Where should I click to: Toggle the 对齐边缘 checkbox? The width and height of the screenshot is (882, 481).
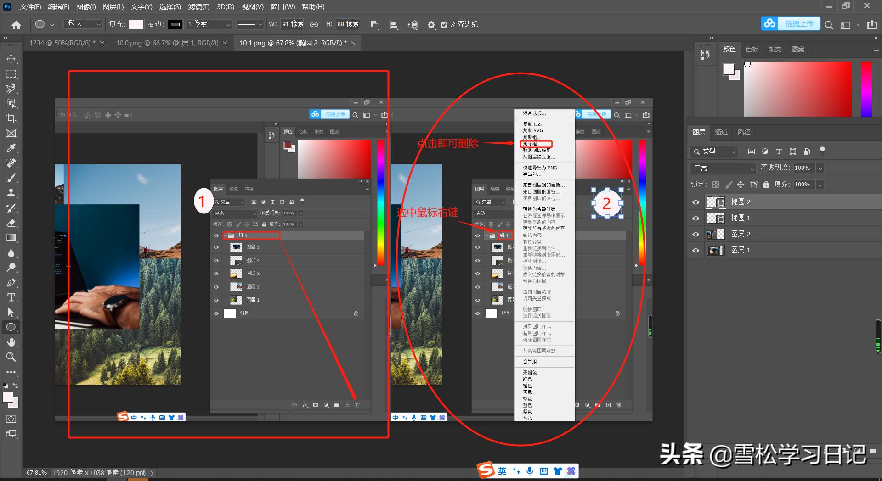444,24
